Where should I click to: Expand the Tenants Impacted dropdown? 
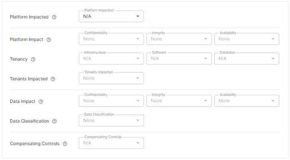click(112, 78)
